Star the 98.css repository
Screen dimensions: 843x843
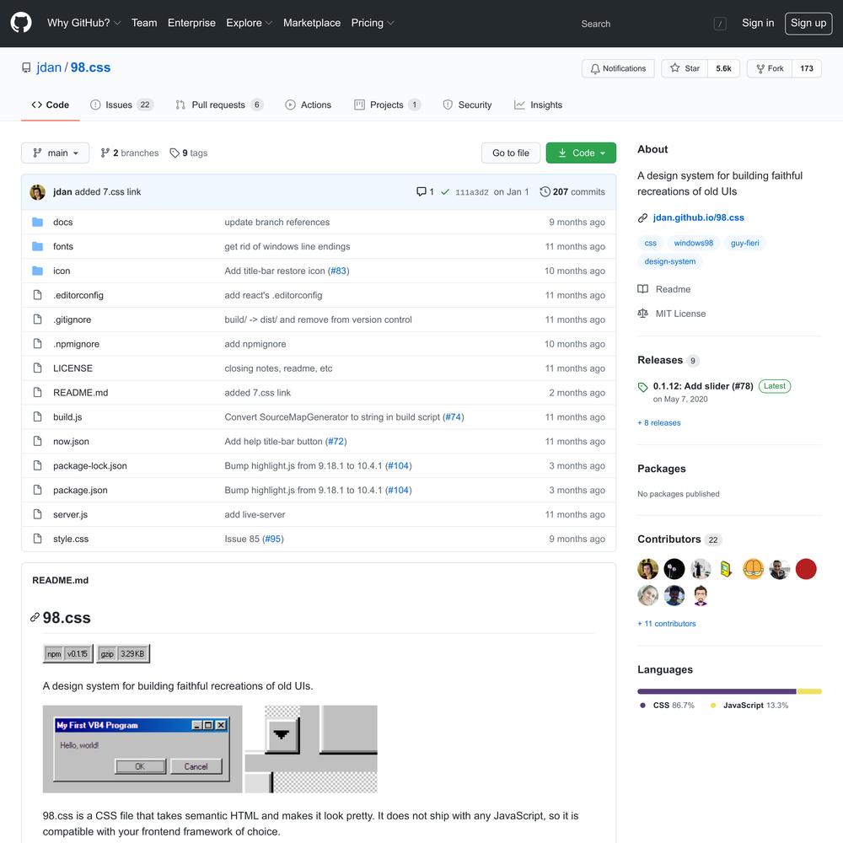coord(685,68)
